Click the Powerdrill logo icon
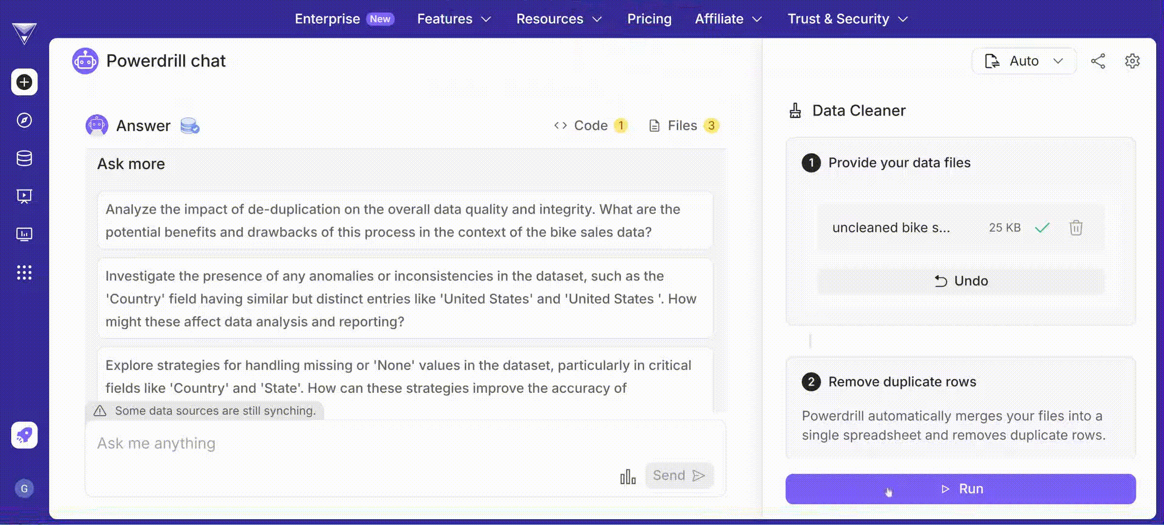The height and width of the screenshot is (525, 1164). (24, 34)
